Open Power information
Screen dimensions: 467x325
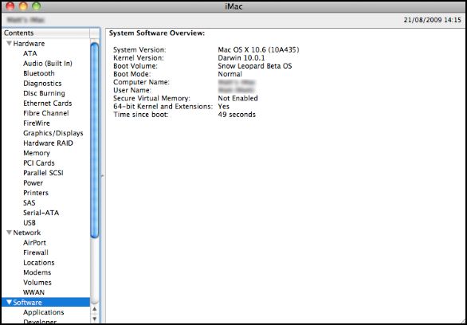click(x=33, y=183)
